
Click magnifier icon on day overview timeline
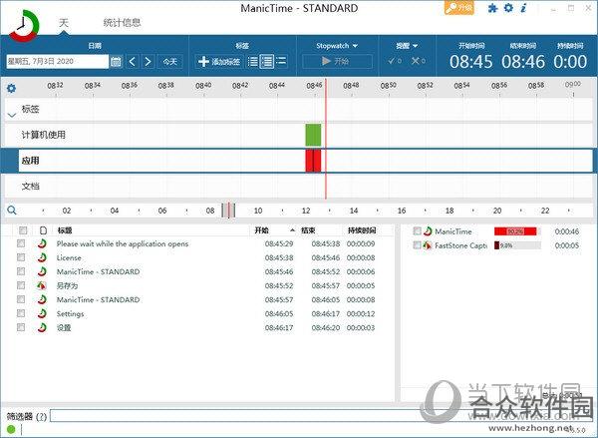12,211
